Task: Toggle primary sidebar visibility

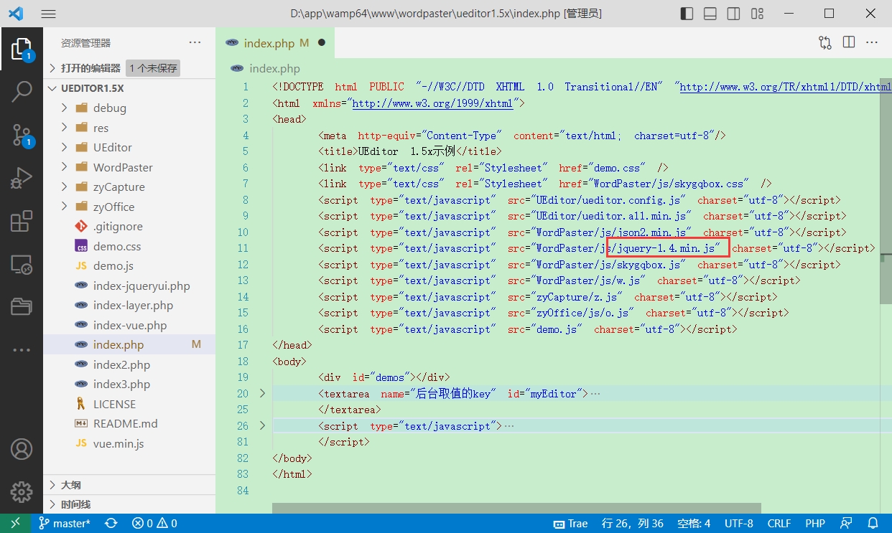Action: tap(687, 14)
